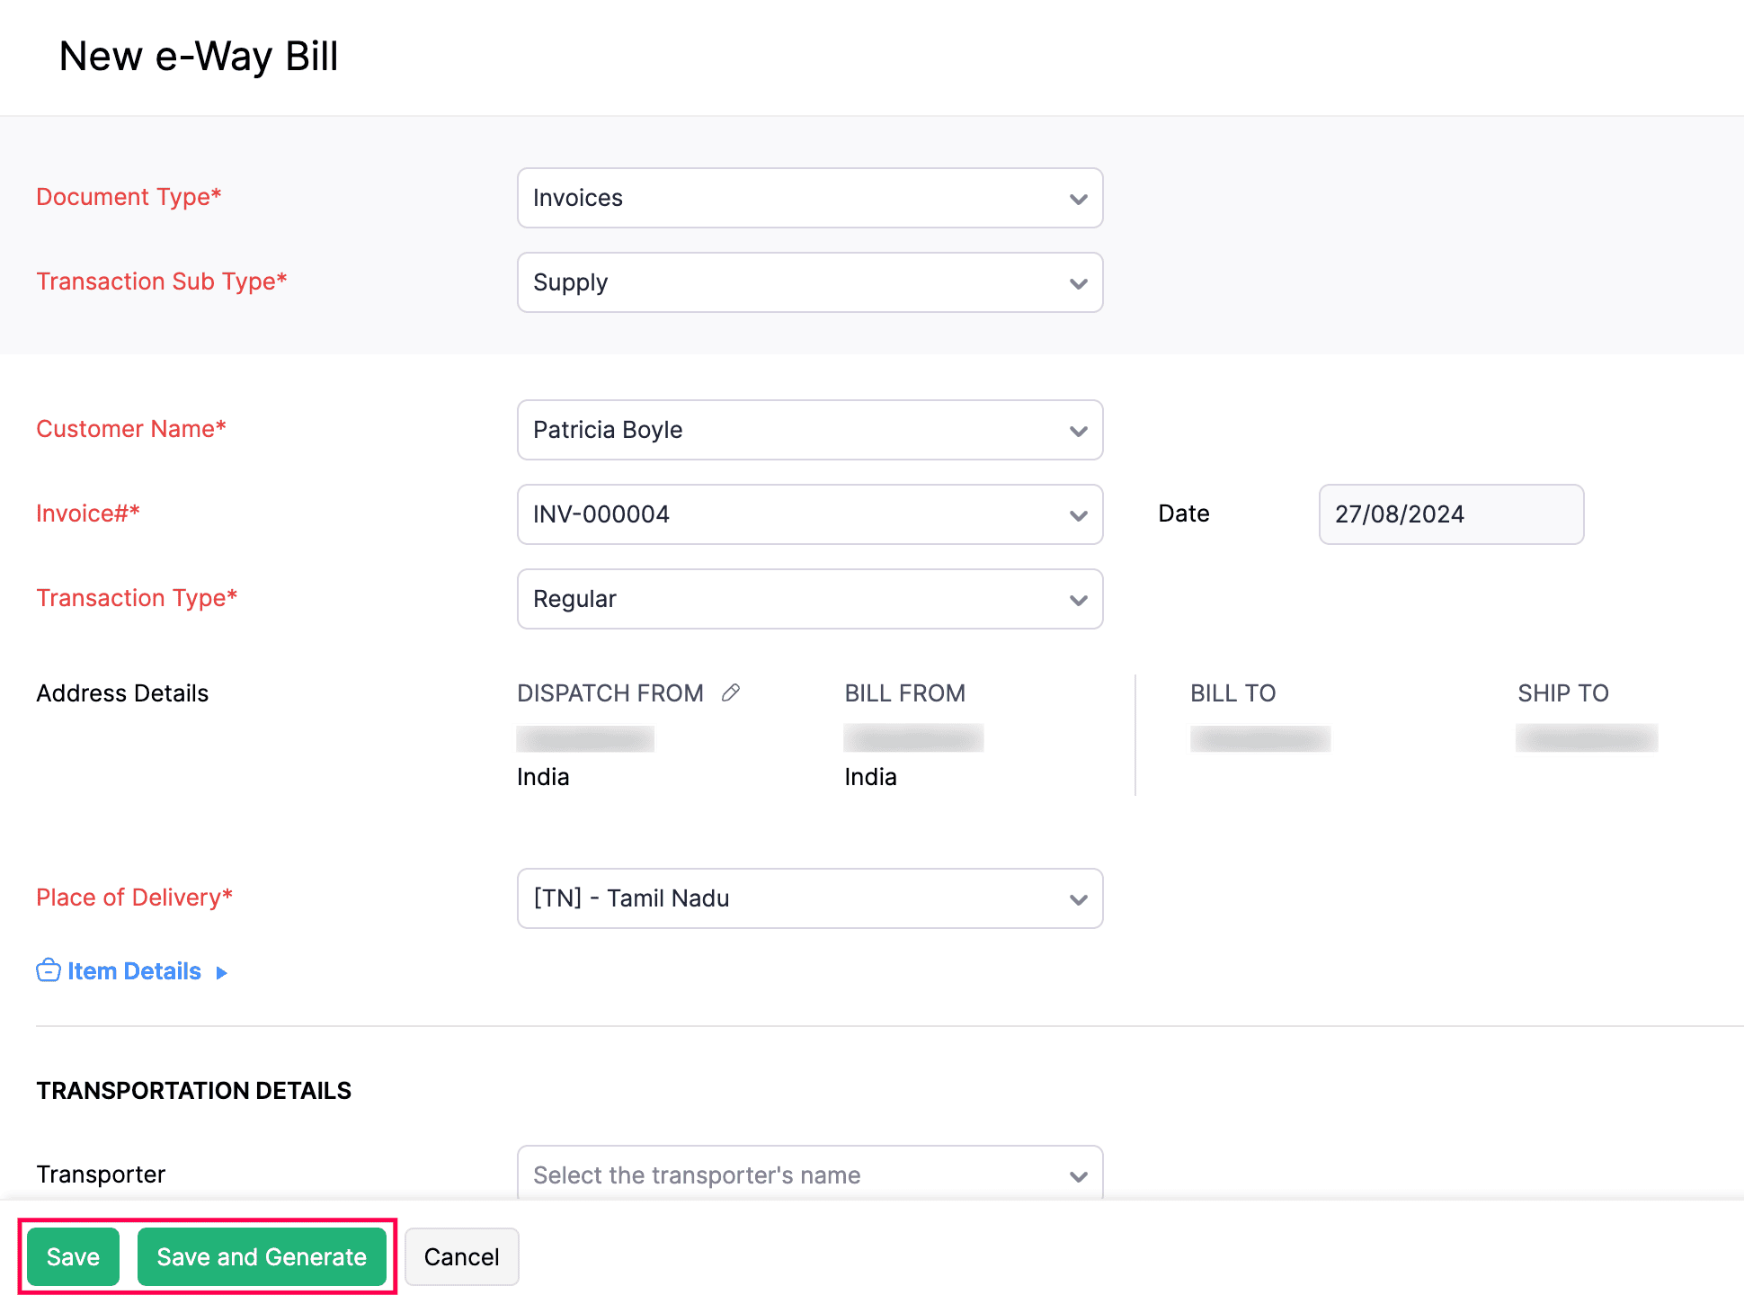
Task: Click the Date field showing 27/08/2024
Action: click(1450, 514)
